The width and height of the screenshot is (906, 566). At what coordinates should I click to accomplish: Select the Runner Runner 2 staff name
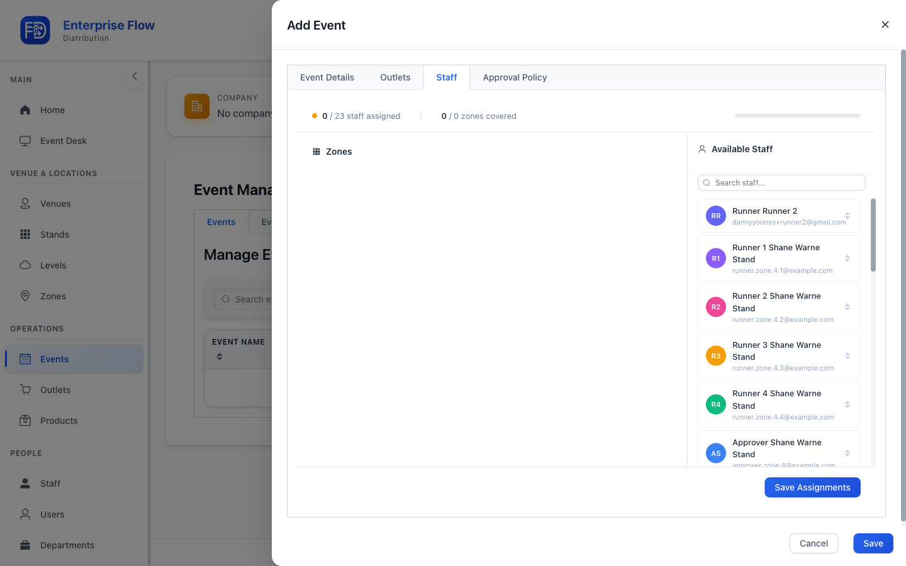[x=764, y=211]
